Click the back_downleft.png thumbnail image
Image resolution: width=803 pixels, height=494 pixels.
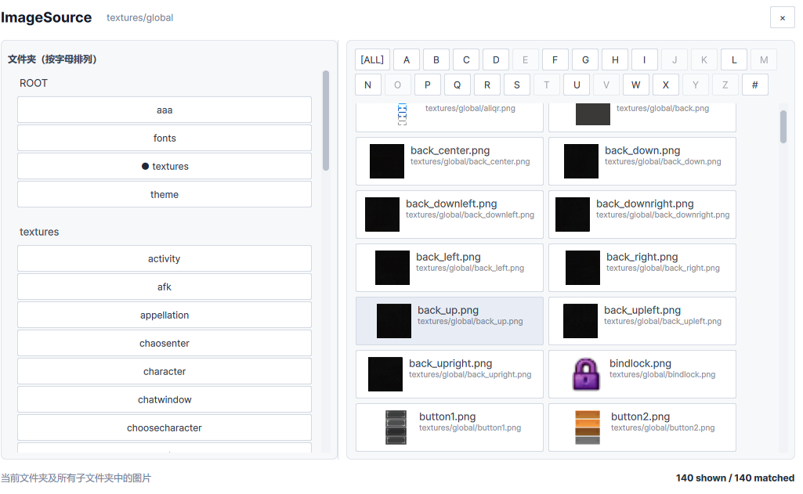tap(382, 215)
